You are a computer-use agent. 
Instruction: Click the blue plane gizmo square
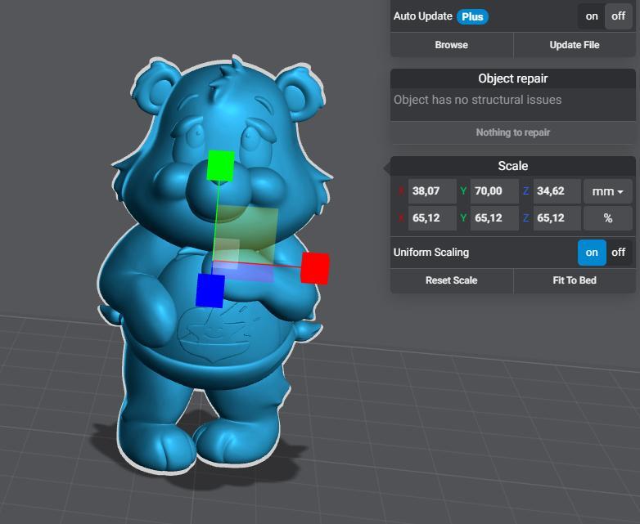(243, 271)
